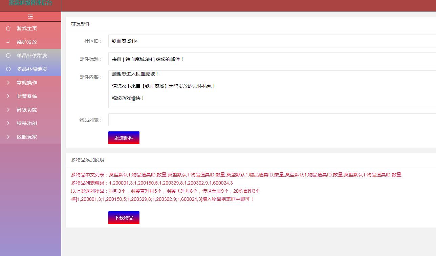Click the icon next to 维护发放
The height and width of the screenshot is (256, 436).
click(8, 42)
